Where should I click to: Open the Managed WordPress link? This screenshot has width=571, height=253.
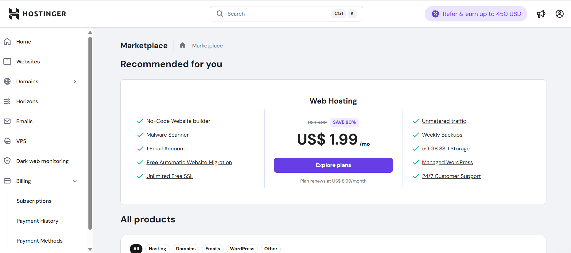coord(447,162)
